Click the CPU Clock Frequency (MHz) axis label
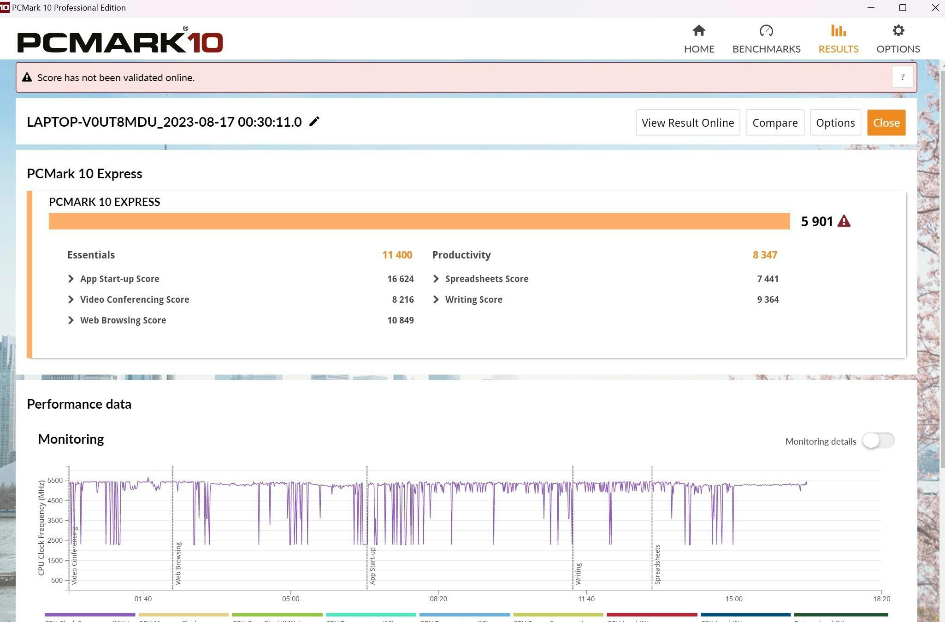945x622 pixels. tap(41, 528)
